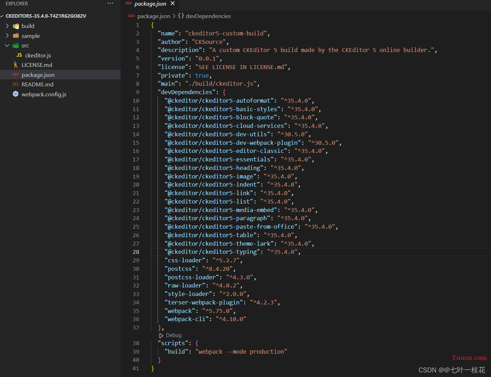Click "terser-webpack-plugin" dependency key
491x377 pixels.
tap(204, 302)
